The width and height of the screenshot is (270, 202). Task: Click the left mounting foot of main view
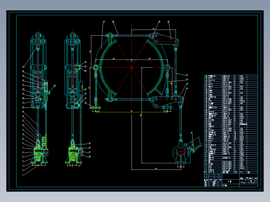(x=96, y=106)
